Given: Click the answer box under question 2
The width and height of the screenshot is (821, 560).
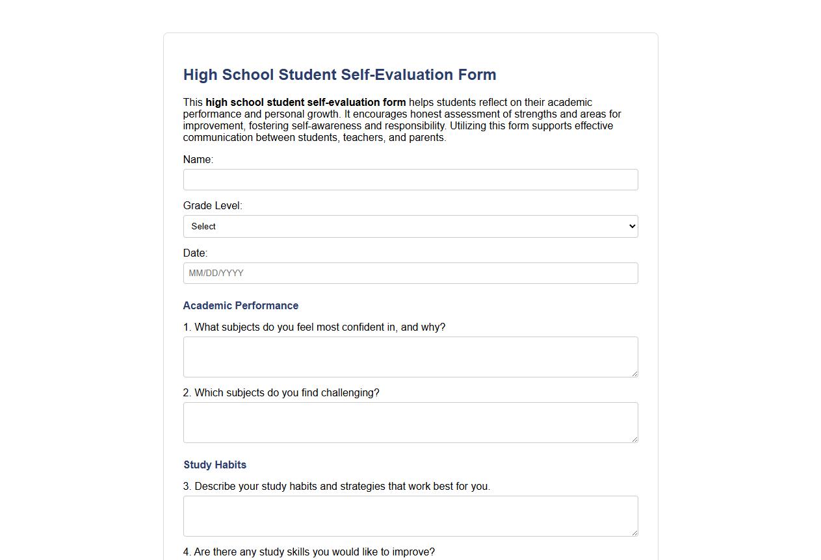Looking at the screenshot, I should click(410, 422).
